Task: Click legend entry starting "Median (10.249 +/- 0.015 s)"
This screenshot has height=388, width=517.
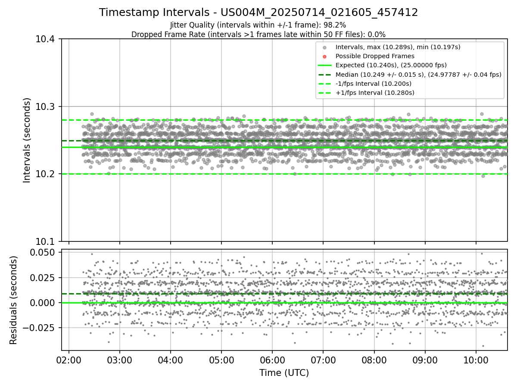Action: pyautogui.click(x=418, y=74)
